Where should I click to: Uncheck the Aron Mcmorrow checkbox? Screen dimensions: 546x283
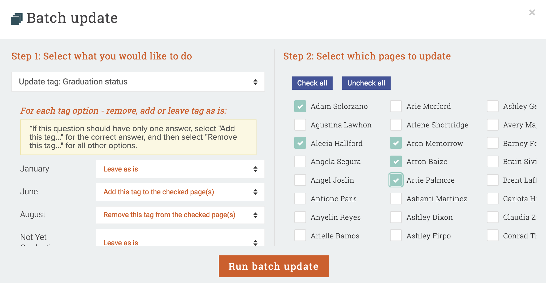coord(396,143)
